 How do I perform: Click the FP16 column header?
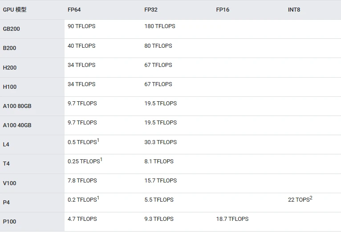(223, 9)
